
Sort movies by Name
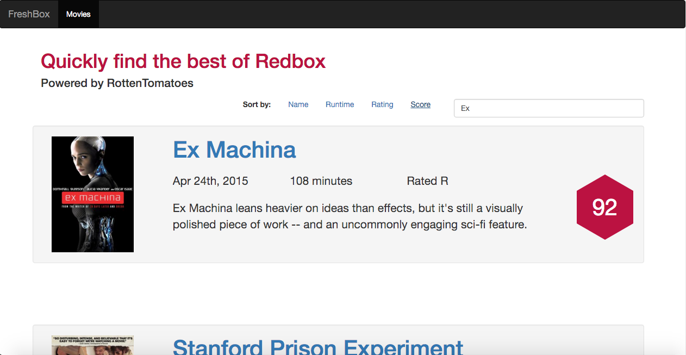(298, 104)
